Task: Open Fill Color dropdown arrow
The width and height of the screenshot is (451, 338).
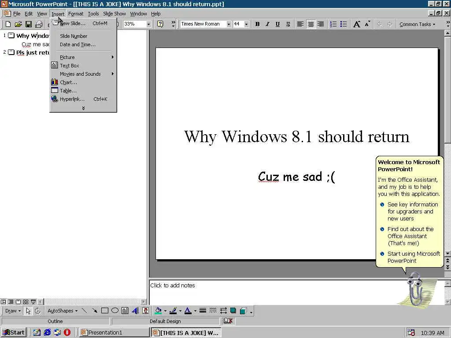Action: click(x=165, y=311)
